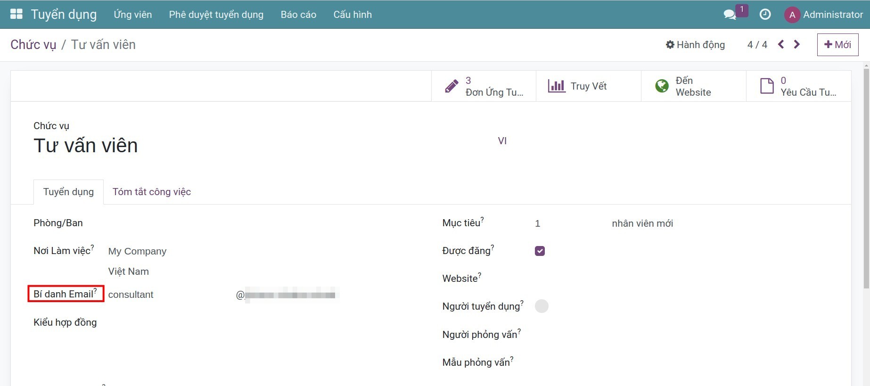Switch to Tóm tắt công việc tab
Viewport: 870px width, 386px height.
click(x=151, y=192)
